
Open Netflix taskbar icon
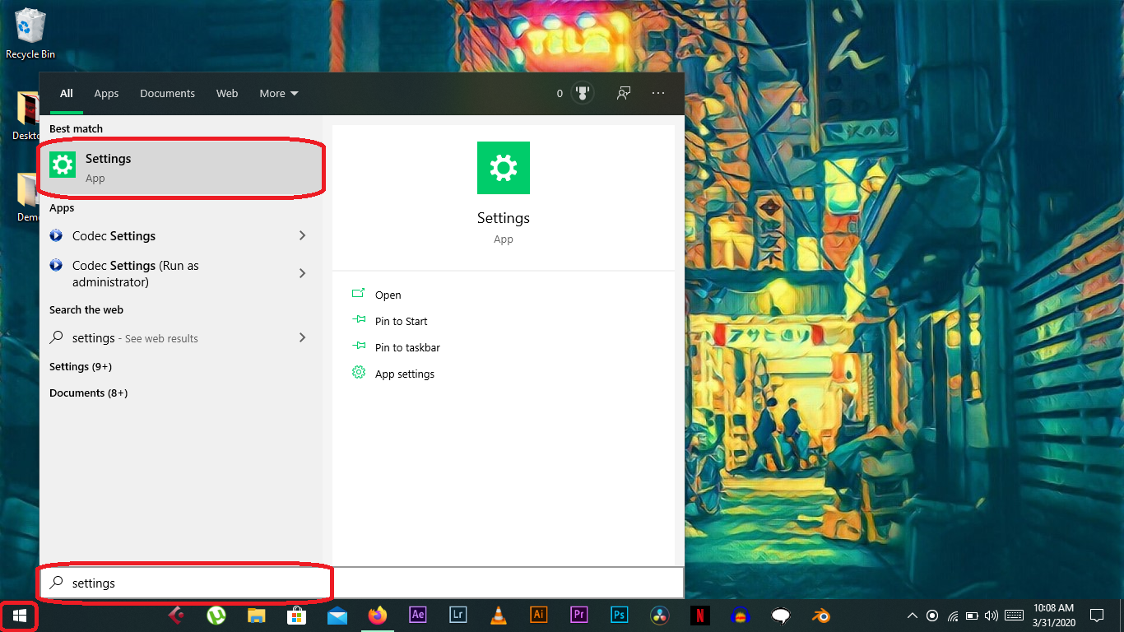tap(699, 615)
